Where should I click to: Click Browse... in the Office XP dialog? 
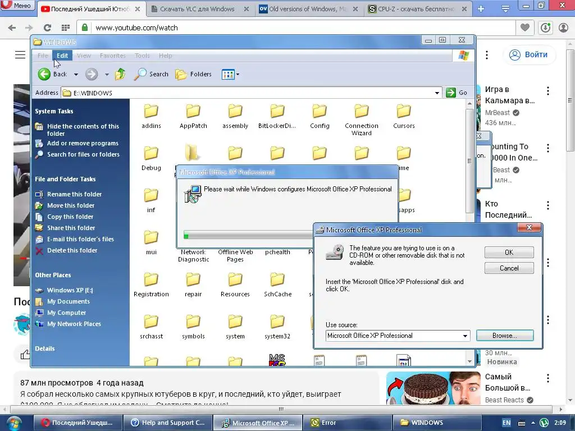click(505, 336)
